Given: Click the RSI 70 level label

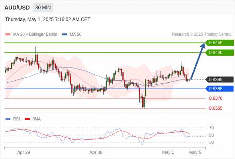Looking at the screenshot, I should point(211,128).
